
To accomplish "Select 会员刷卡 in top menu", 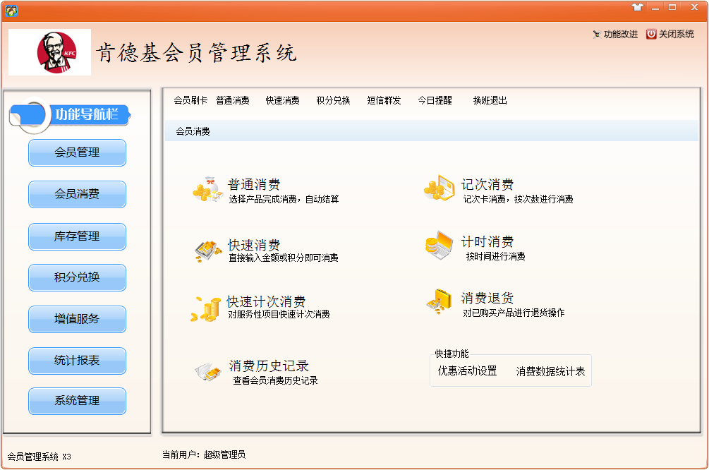I will tap(190, 100).
